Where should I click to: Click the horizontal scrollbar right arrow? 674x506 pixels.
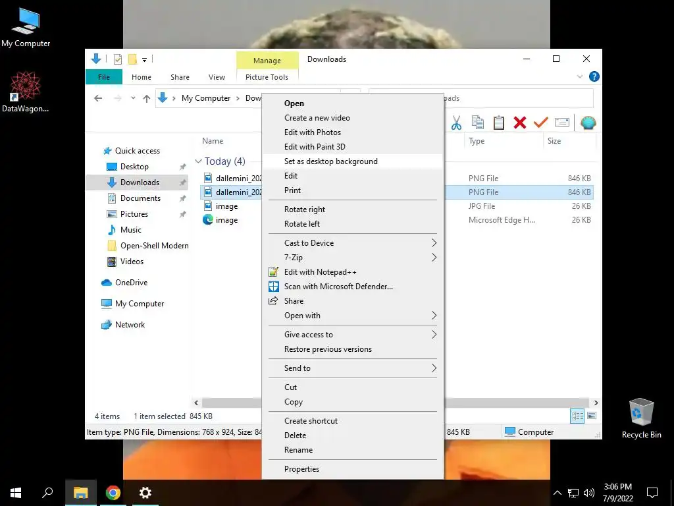(596, 403)
